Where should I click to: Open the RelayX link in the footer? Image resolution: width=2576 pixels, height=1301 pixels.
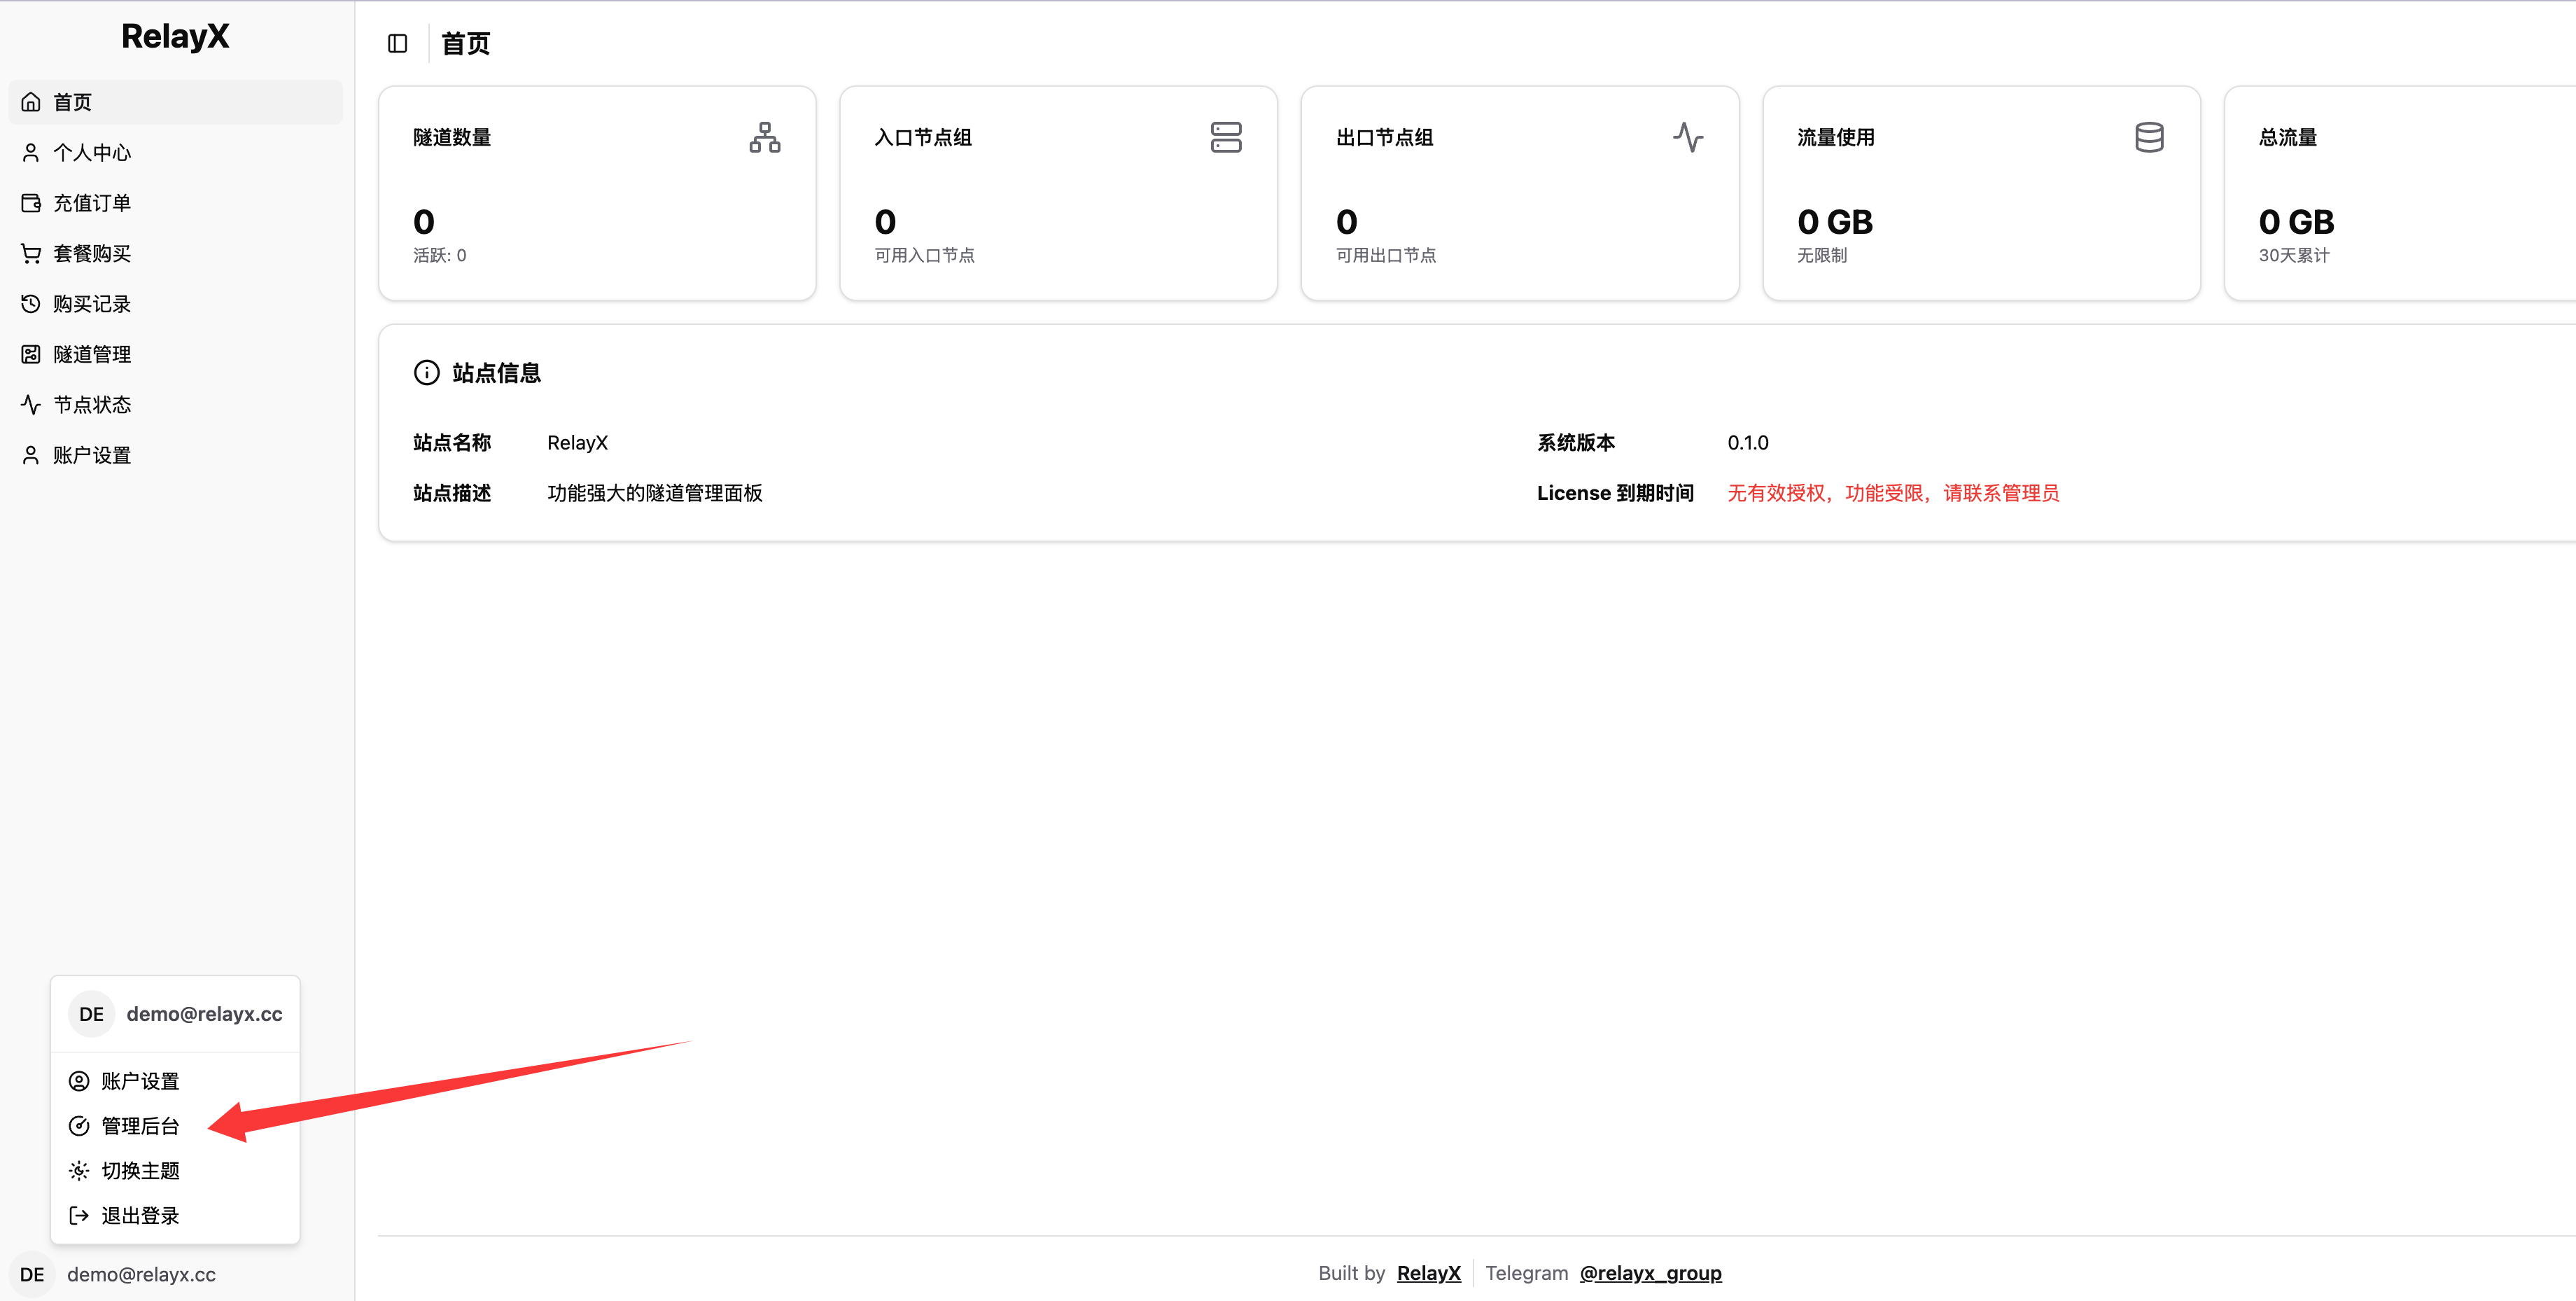tap(1428, 1273)
